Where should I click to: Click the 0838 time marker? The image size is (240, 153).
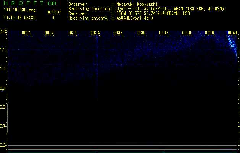[x=187, y=33]
